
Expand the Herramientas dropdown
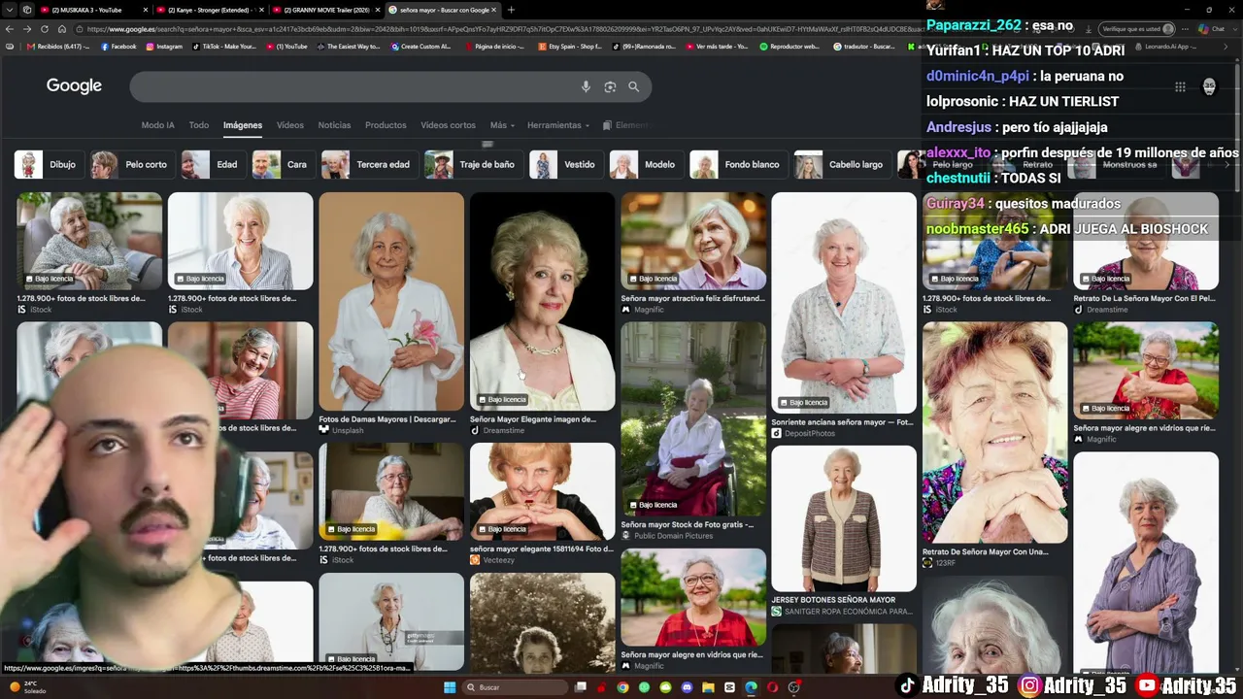558,125
